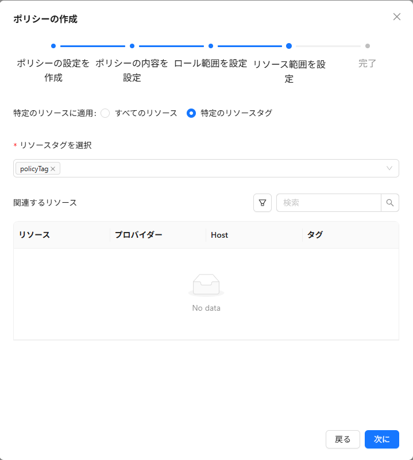Remove the policyTag tag with its x
The width and height of the screenshot is (413, 460).
click(53, 169)
